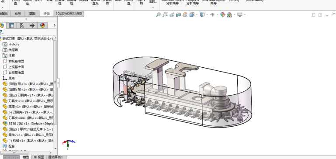
Task: Click the feature tree vertical scrollbar
Action: [55, 83]
